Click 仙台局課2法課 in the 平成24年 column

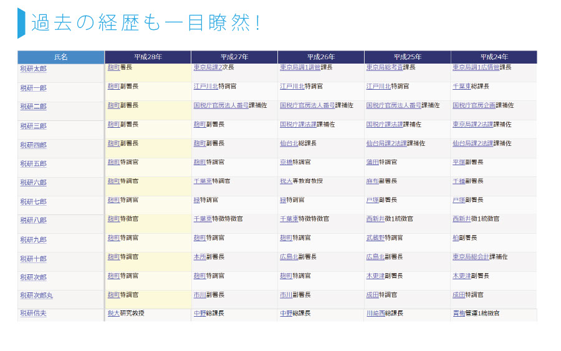(473, 143)
